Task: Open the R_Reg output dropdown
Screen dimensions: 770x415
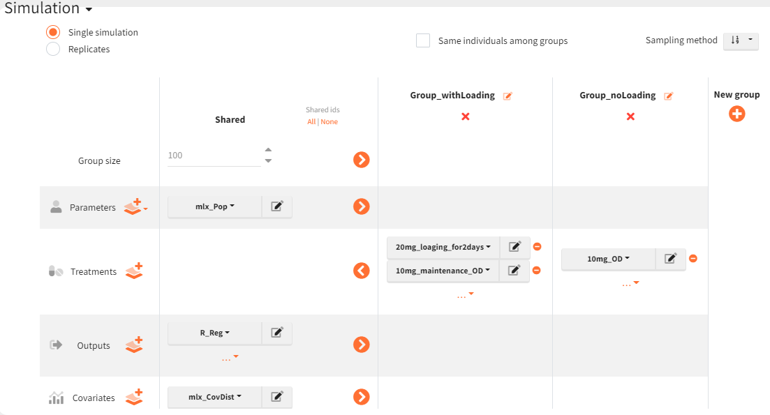Action: [x=215, y=333]
